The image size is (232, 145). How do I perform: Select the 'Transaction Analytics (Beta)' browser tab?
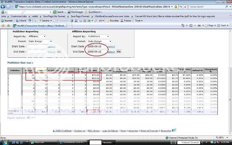40,26
